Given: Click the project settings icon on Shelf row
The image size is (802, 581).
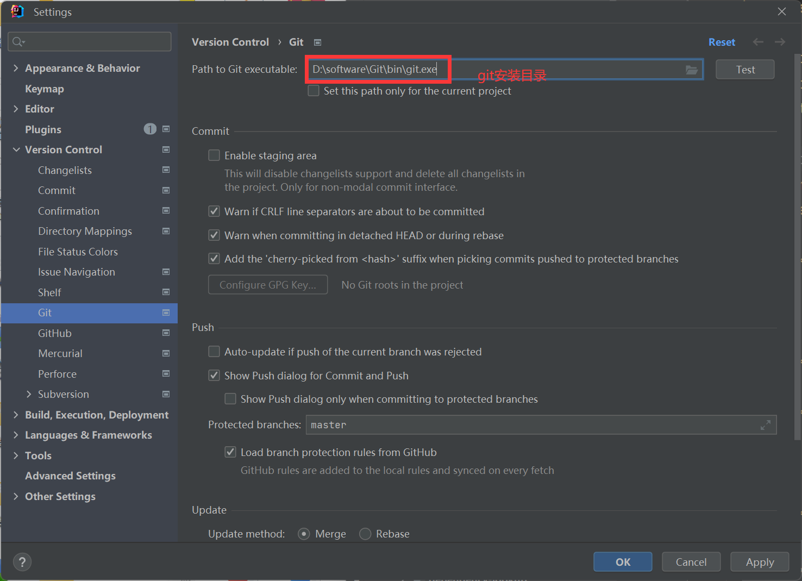Looking at the screenshot, I should coord(166,292).
